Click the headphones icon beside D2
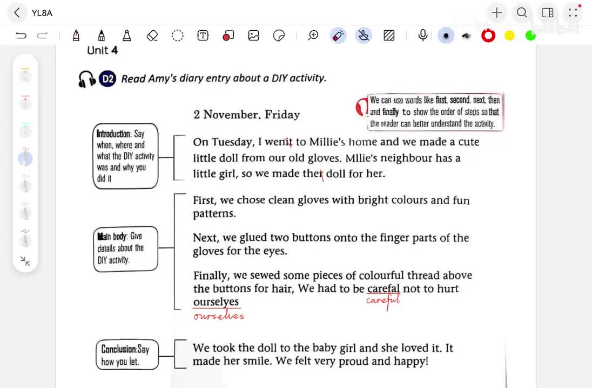 87,79
